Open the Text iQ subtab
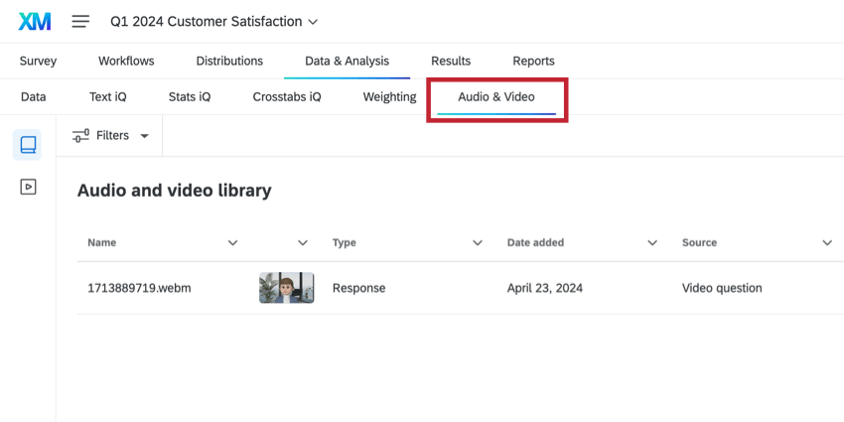Screen dimensions: 844x422 point(107,96)
